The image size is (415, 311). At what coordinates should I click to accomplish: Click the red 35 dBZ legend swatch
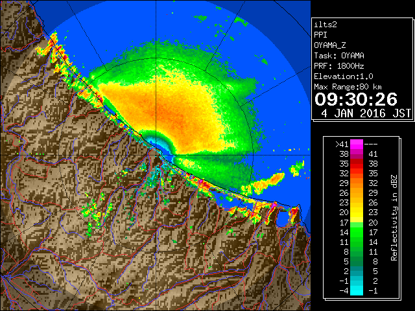tap(357, 163)
